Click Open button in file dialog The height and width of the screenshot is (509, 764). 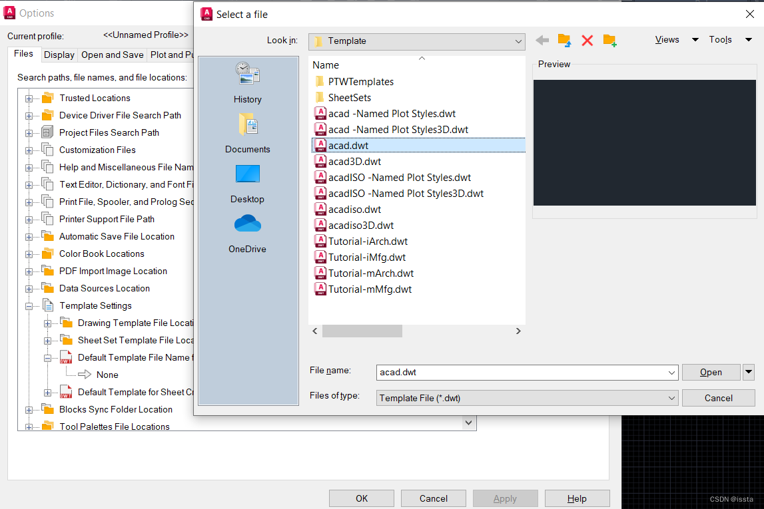(x=711, y=372)
